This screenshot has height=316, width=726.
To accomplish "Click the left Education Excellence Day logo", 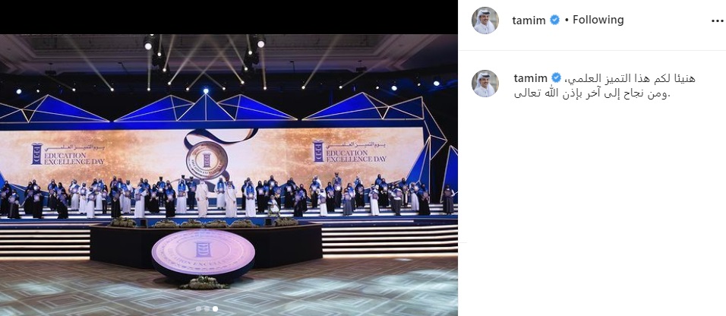I will (x=68, y=154).
